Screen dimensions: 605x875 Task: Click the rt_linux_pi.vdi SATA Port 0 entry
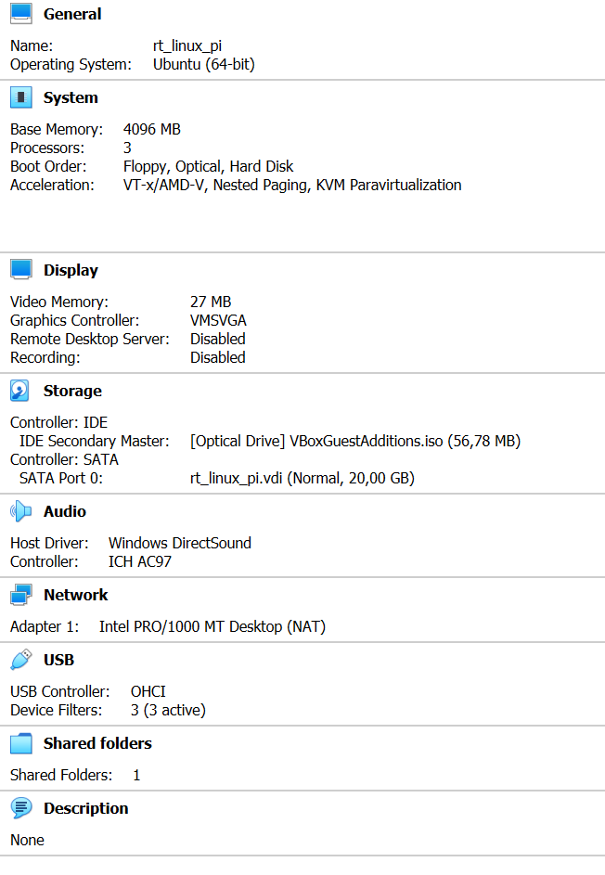(302, 478)
